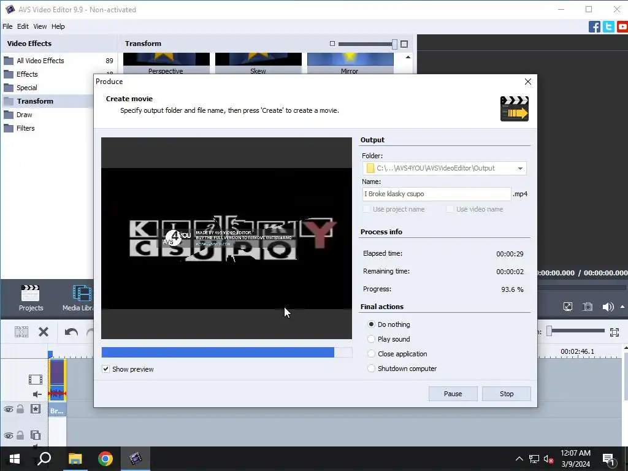Open the notification center icon

pyautogui.click(x=608, y=459)
